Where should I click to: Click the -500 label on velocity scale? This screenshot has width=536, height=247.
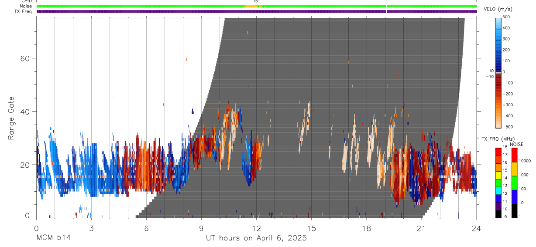point(506,127)
